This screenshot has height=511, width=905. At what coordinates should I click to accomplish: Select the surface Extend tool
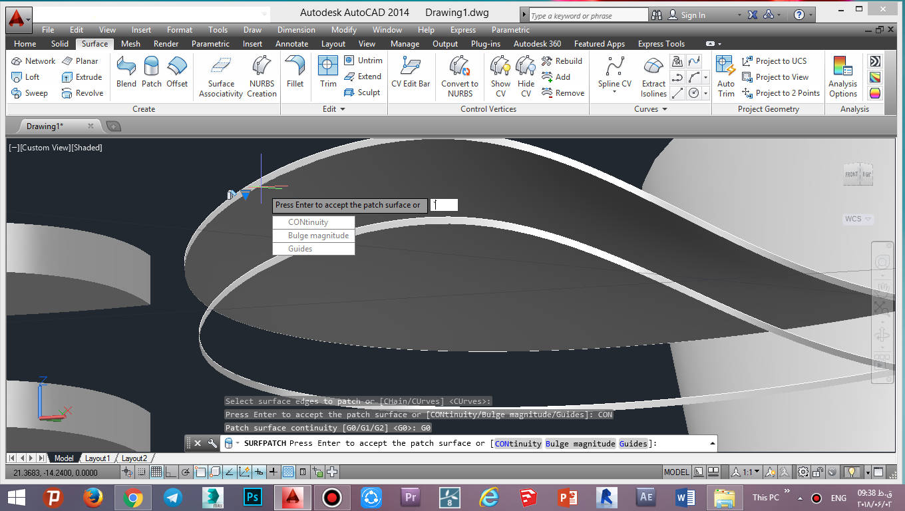point(363,77)
